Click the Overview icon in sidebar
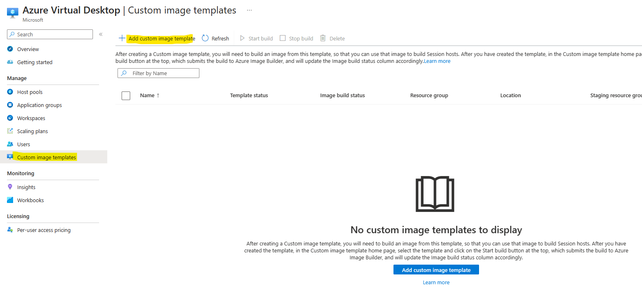 click(10, 49)
